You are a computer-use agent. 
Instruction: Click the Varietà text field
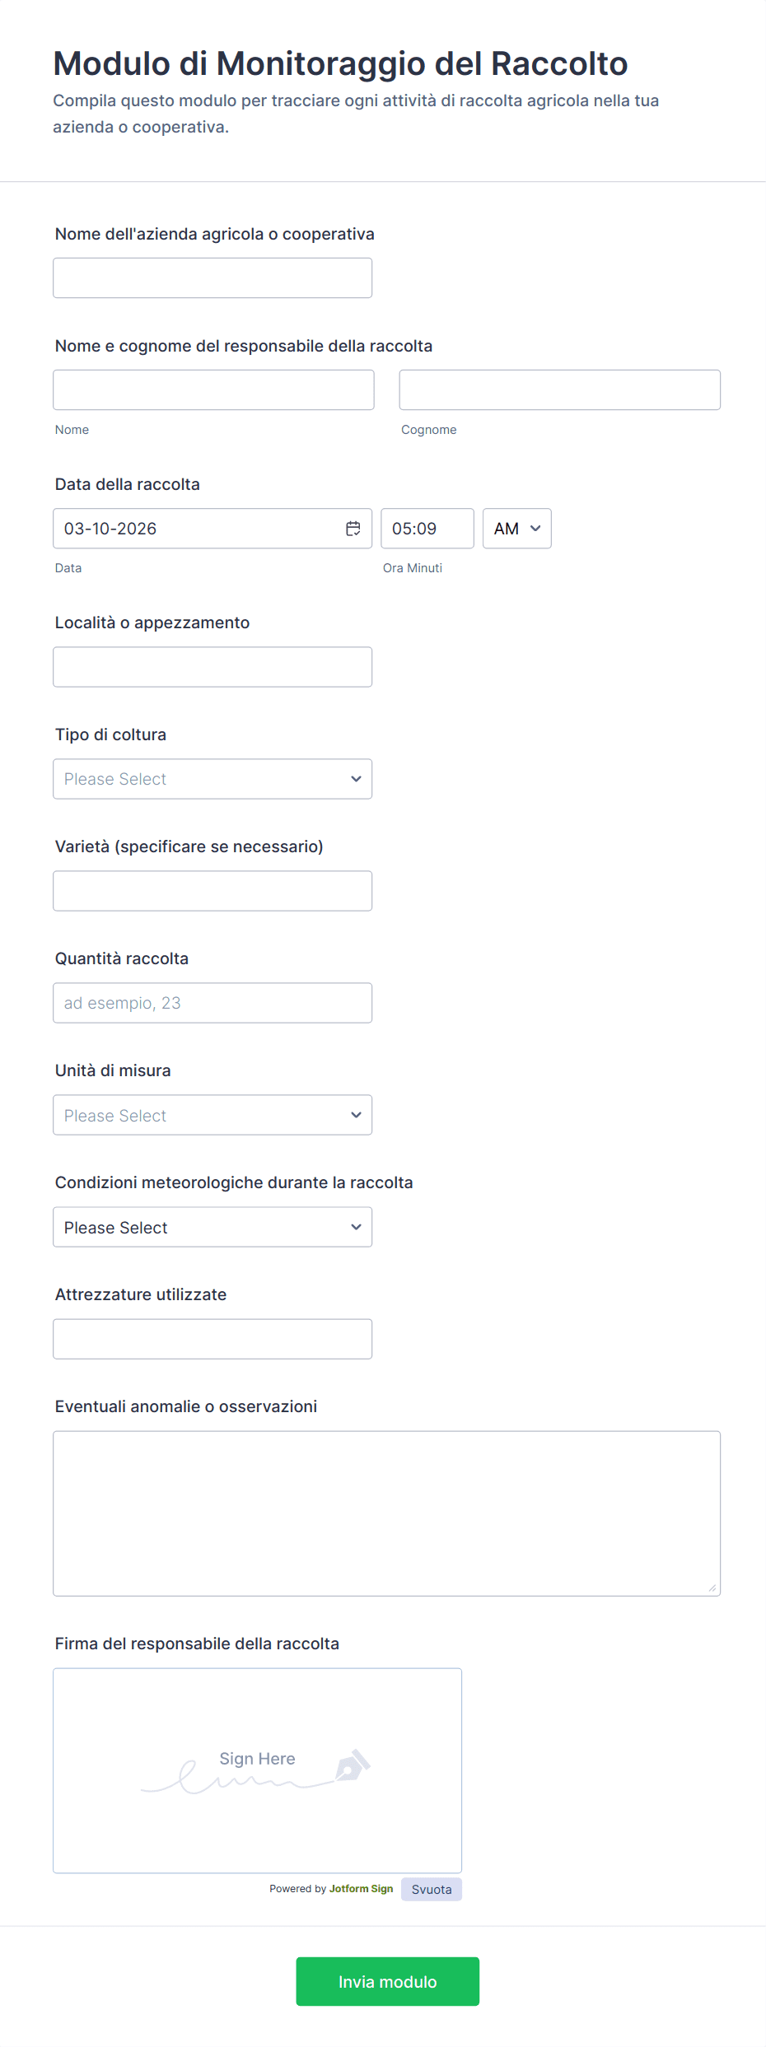[x=213, y=891]
